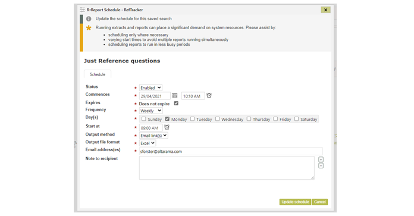The image size is (414, 216).
Task: Open the Output file format Excel dropdown
Action: coord(148,143)
